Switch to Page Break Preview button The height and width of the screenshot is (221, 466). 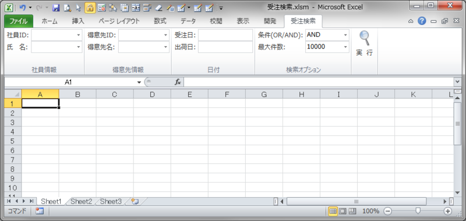coord(352,211)
